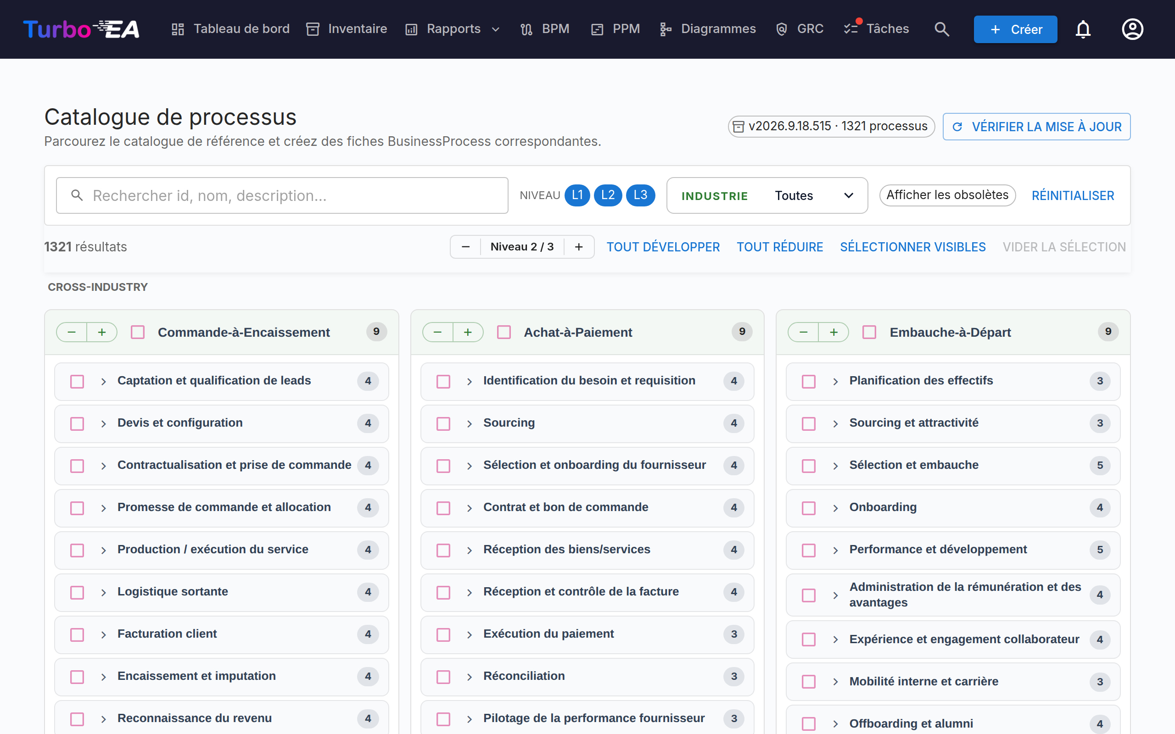Open the Inventaire page
1175x734 pixels.
pyautogui.click(x=347, y=29)
